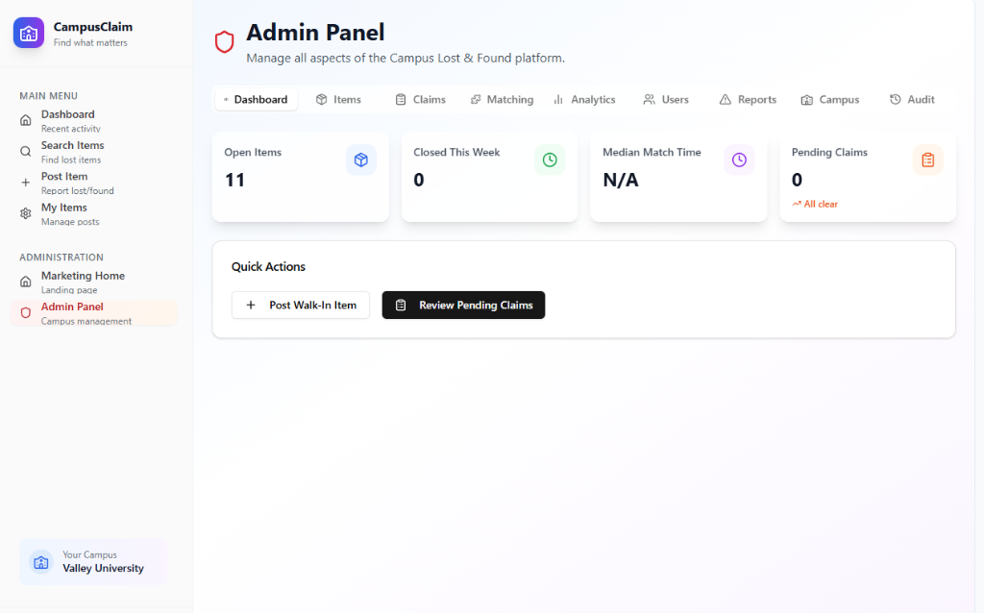Click the Dashboard home icon in sidebar
Viewport: 984px width, 613px height.
(26, 120)
